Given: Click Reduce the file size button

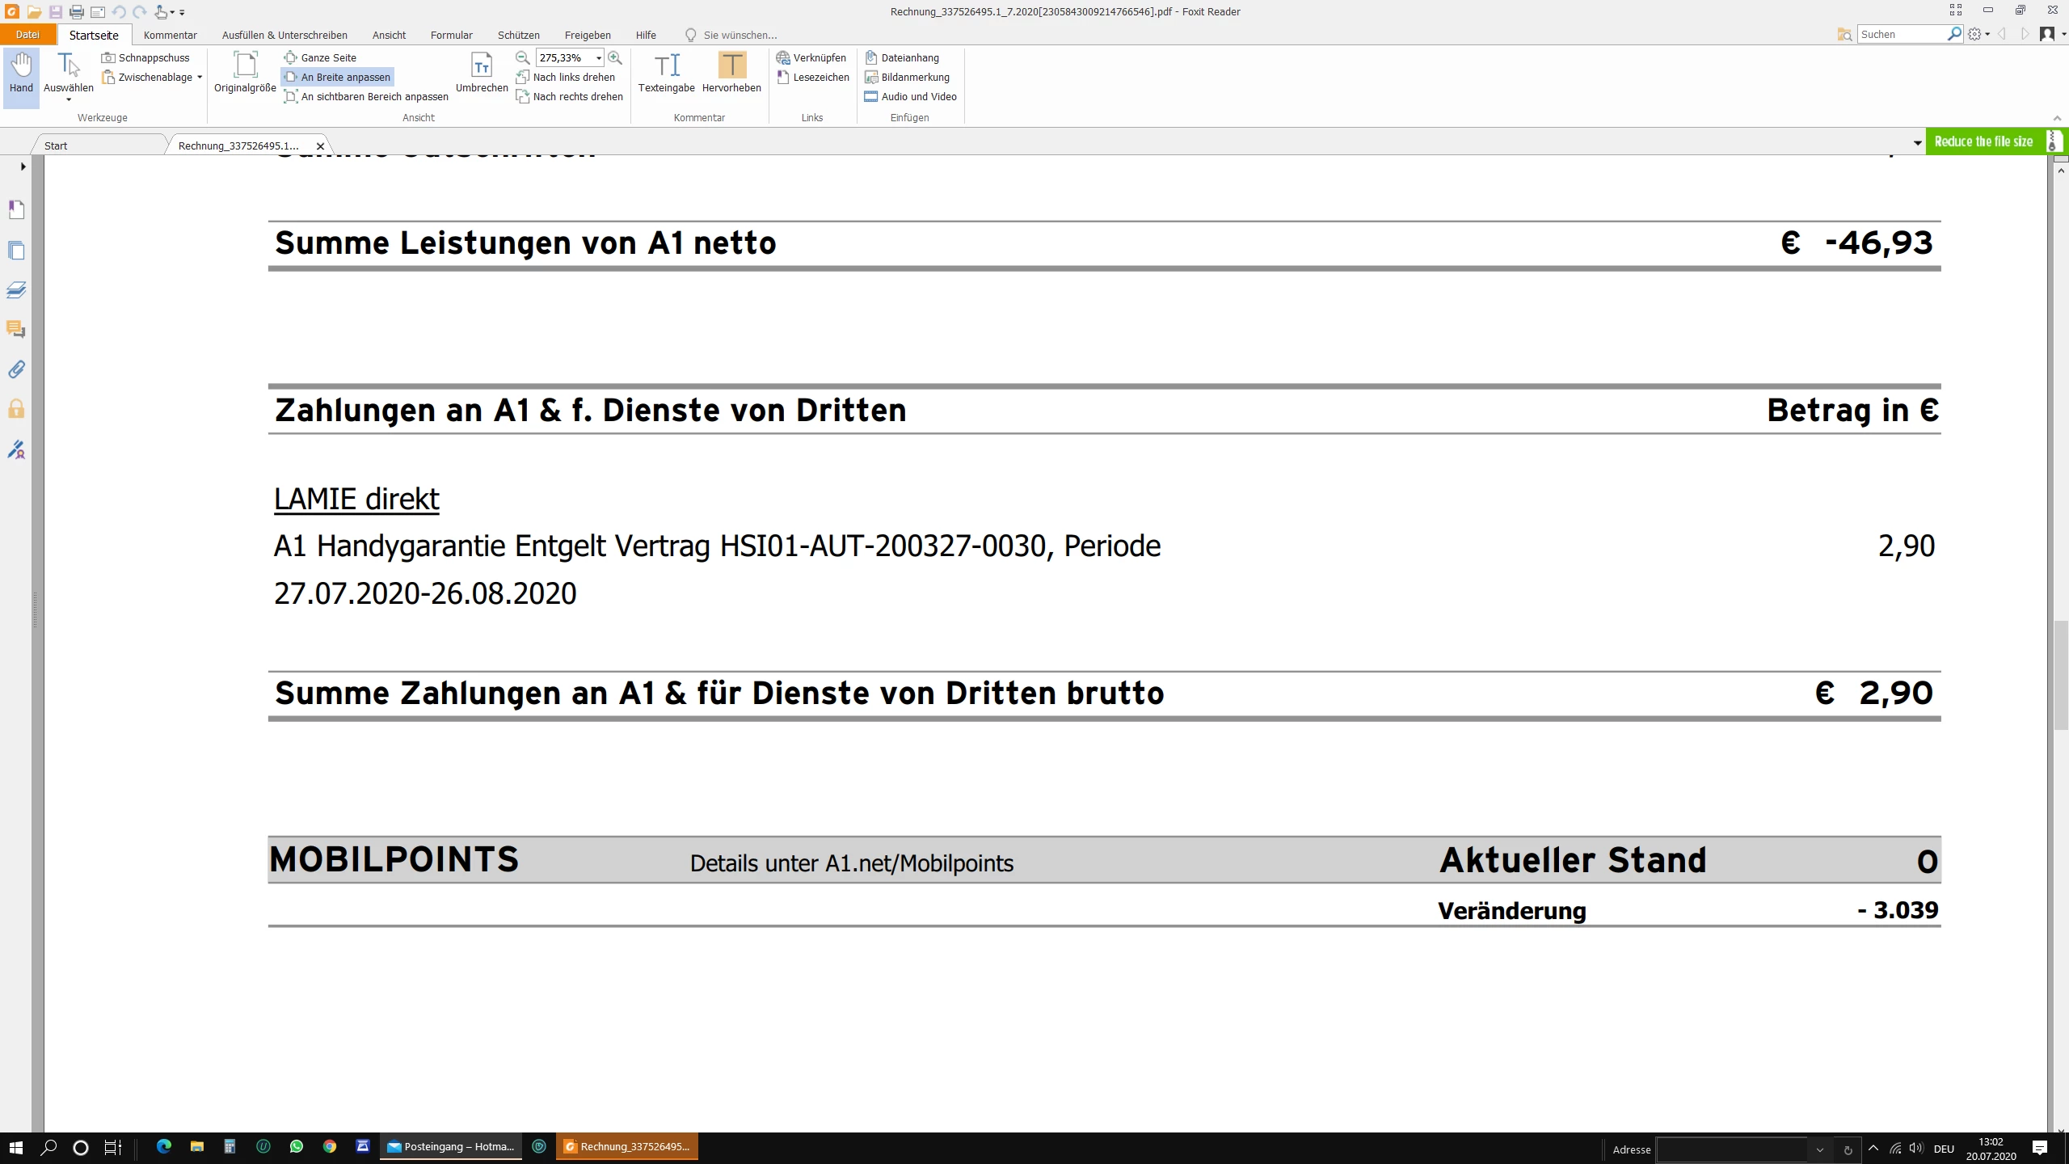Looking at the screenshot, I should [x=1984, y=141].
